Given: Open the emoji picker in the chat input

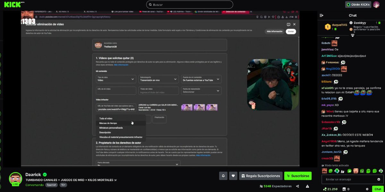Looking at the screenshot, I should [379, 179].
